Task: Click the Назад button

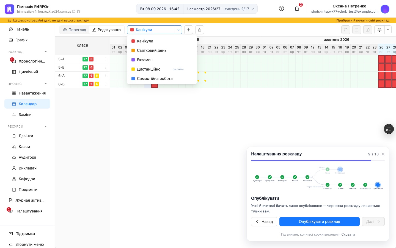Action: (x=264, y=222)
